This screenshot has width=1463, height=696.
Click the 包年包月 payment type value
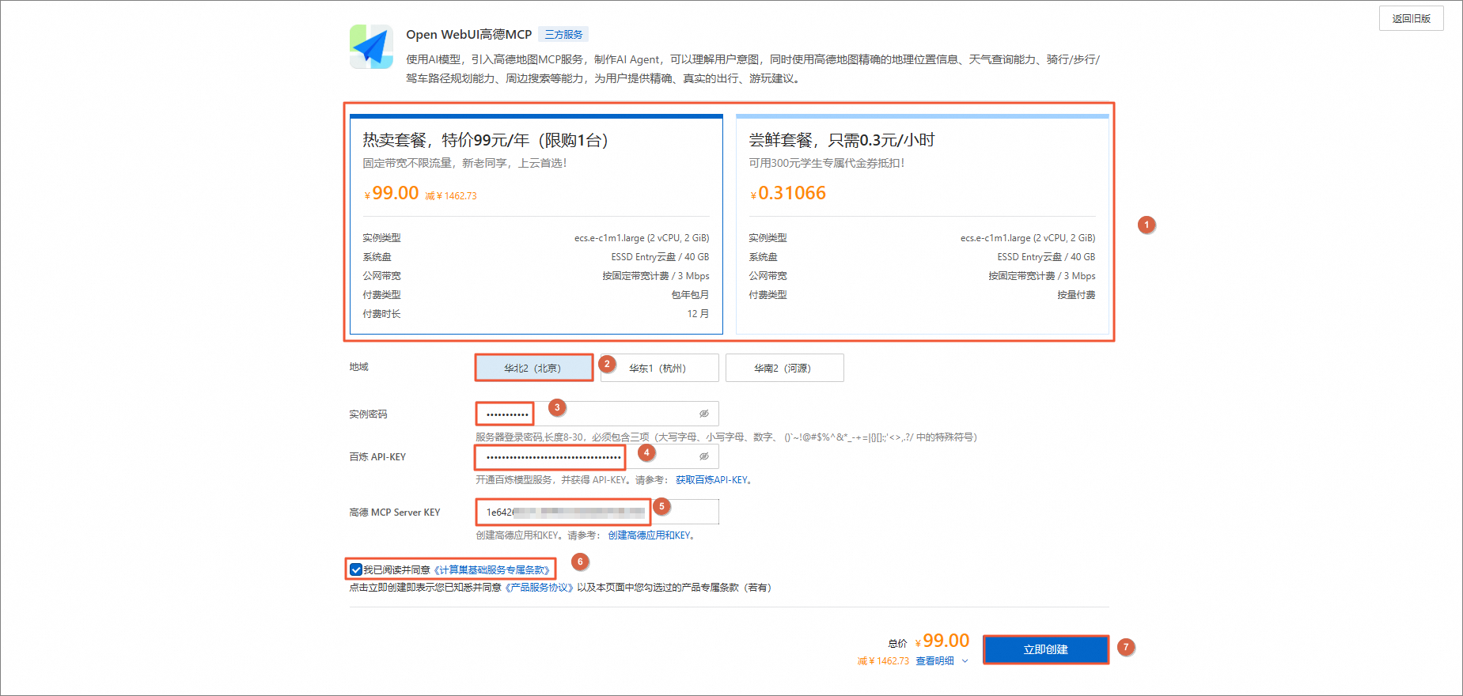point(690,295)
